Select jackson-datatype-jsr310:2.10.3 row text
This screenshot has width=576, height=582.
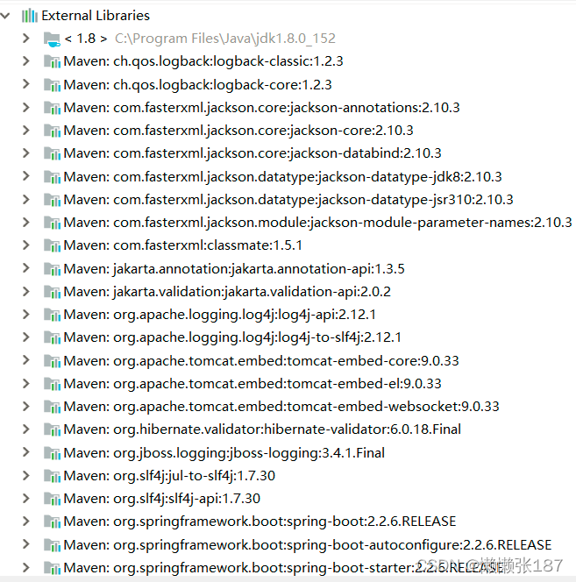click(x=288, y=200)
